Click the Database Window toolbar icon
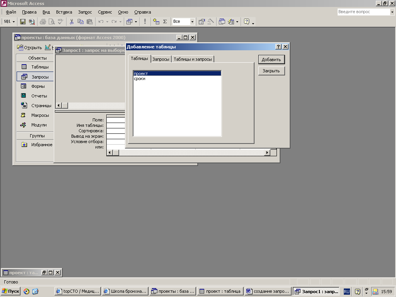 [x=222, y=22]
